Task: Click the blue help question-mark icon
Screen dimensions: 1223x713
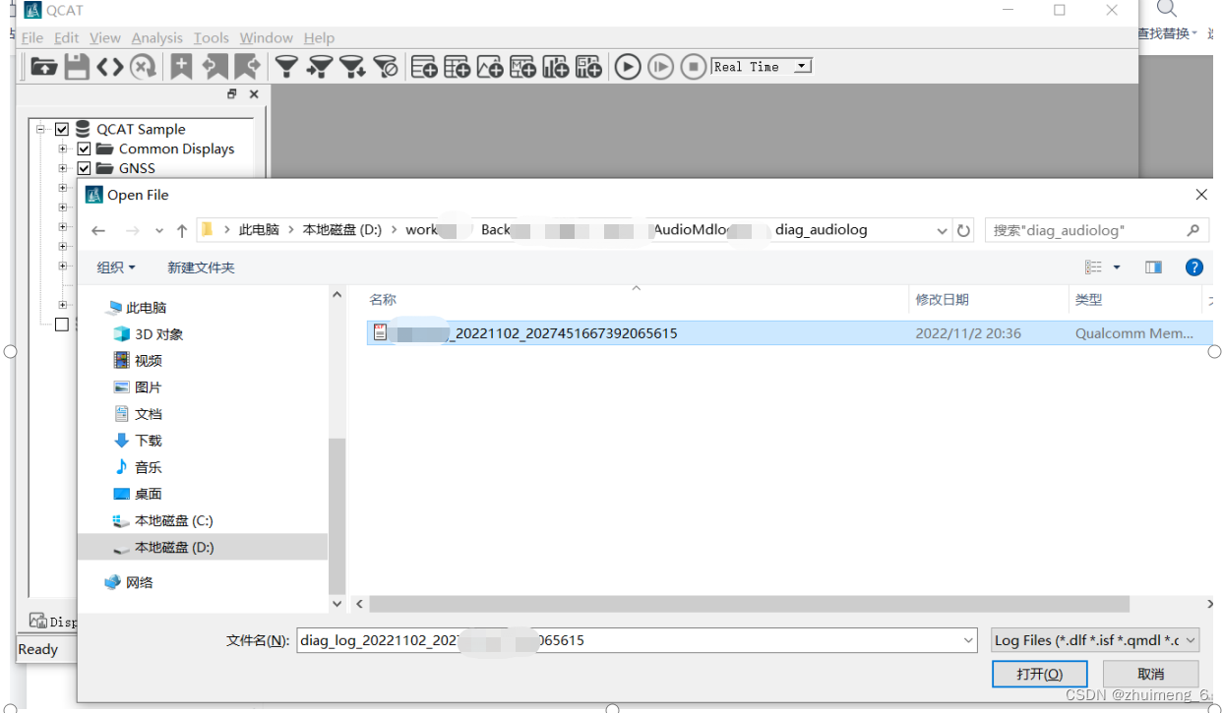Action: coord(1193,267)
